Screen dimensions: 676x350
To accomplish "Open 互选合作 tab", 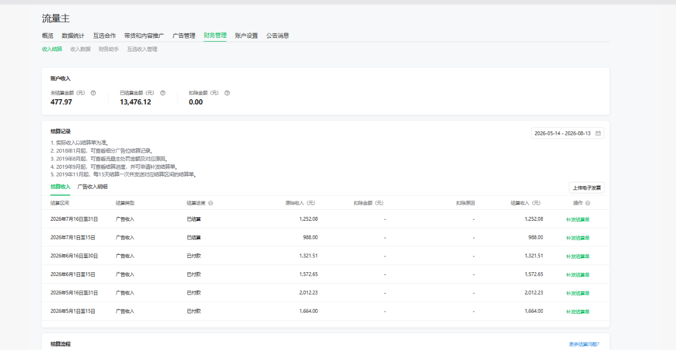I will 104,36.
